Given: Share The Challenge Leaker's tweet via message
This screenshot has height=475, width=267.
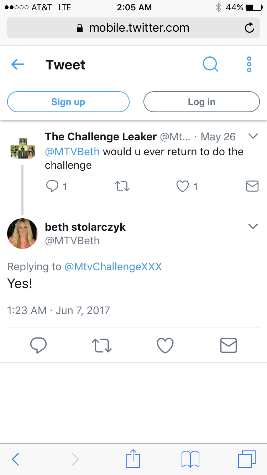Looking at the screenshot, I should [252, 186].
